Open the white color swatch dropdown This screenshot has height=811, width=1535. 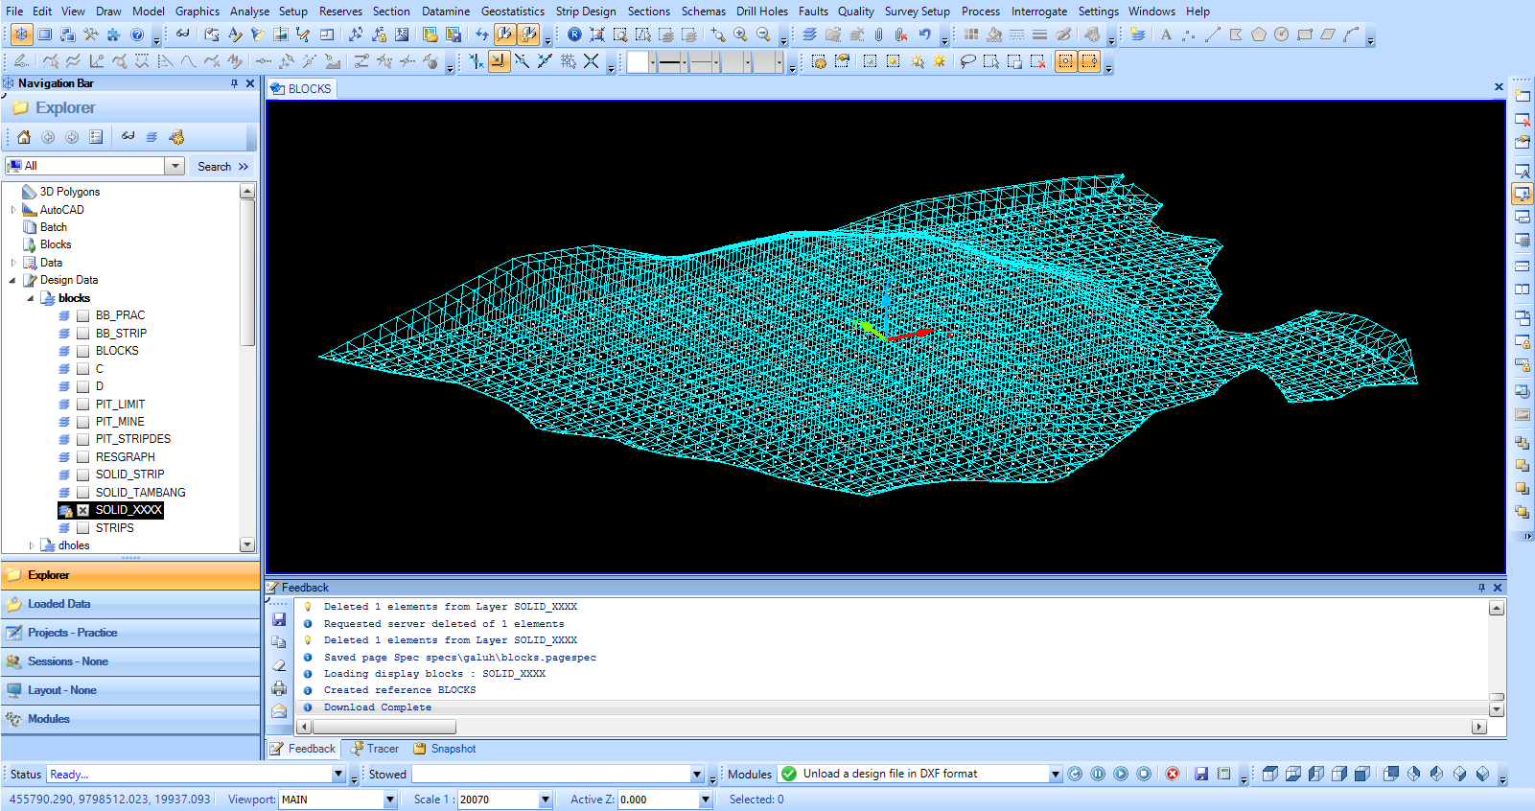(653, 63)
